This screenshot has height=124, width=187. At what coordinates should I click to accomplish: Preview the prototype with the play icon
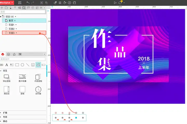[115, 3]
